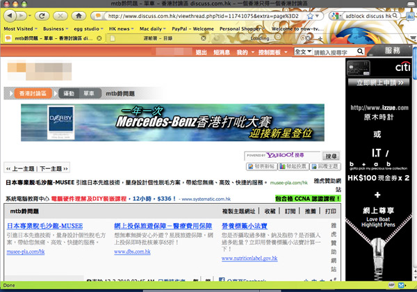Click the Citi credit card image
417x292 pixels.
(359, 68)
